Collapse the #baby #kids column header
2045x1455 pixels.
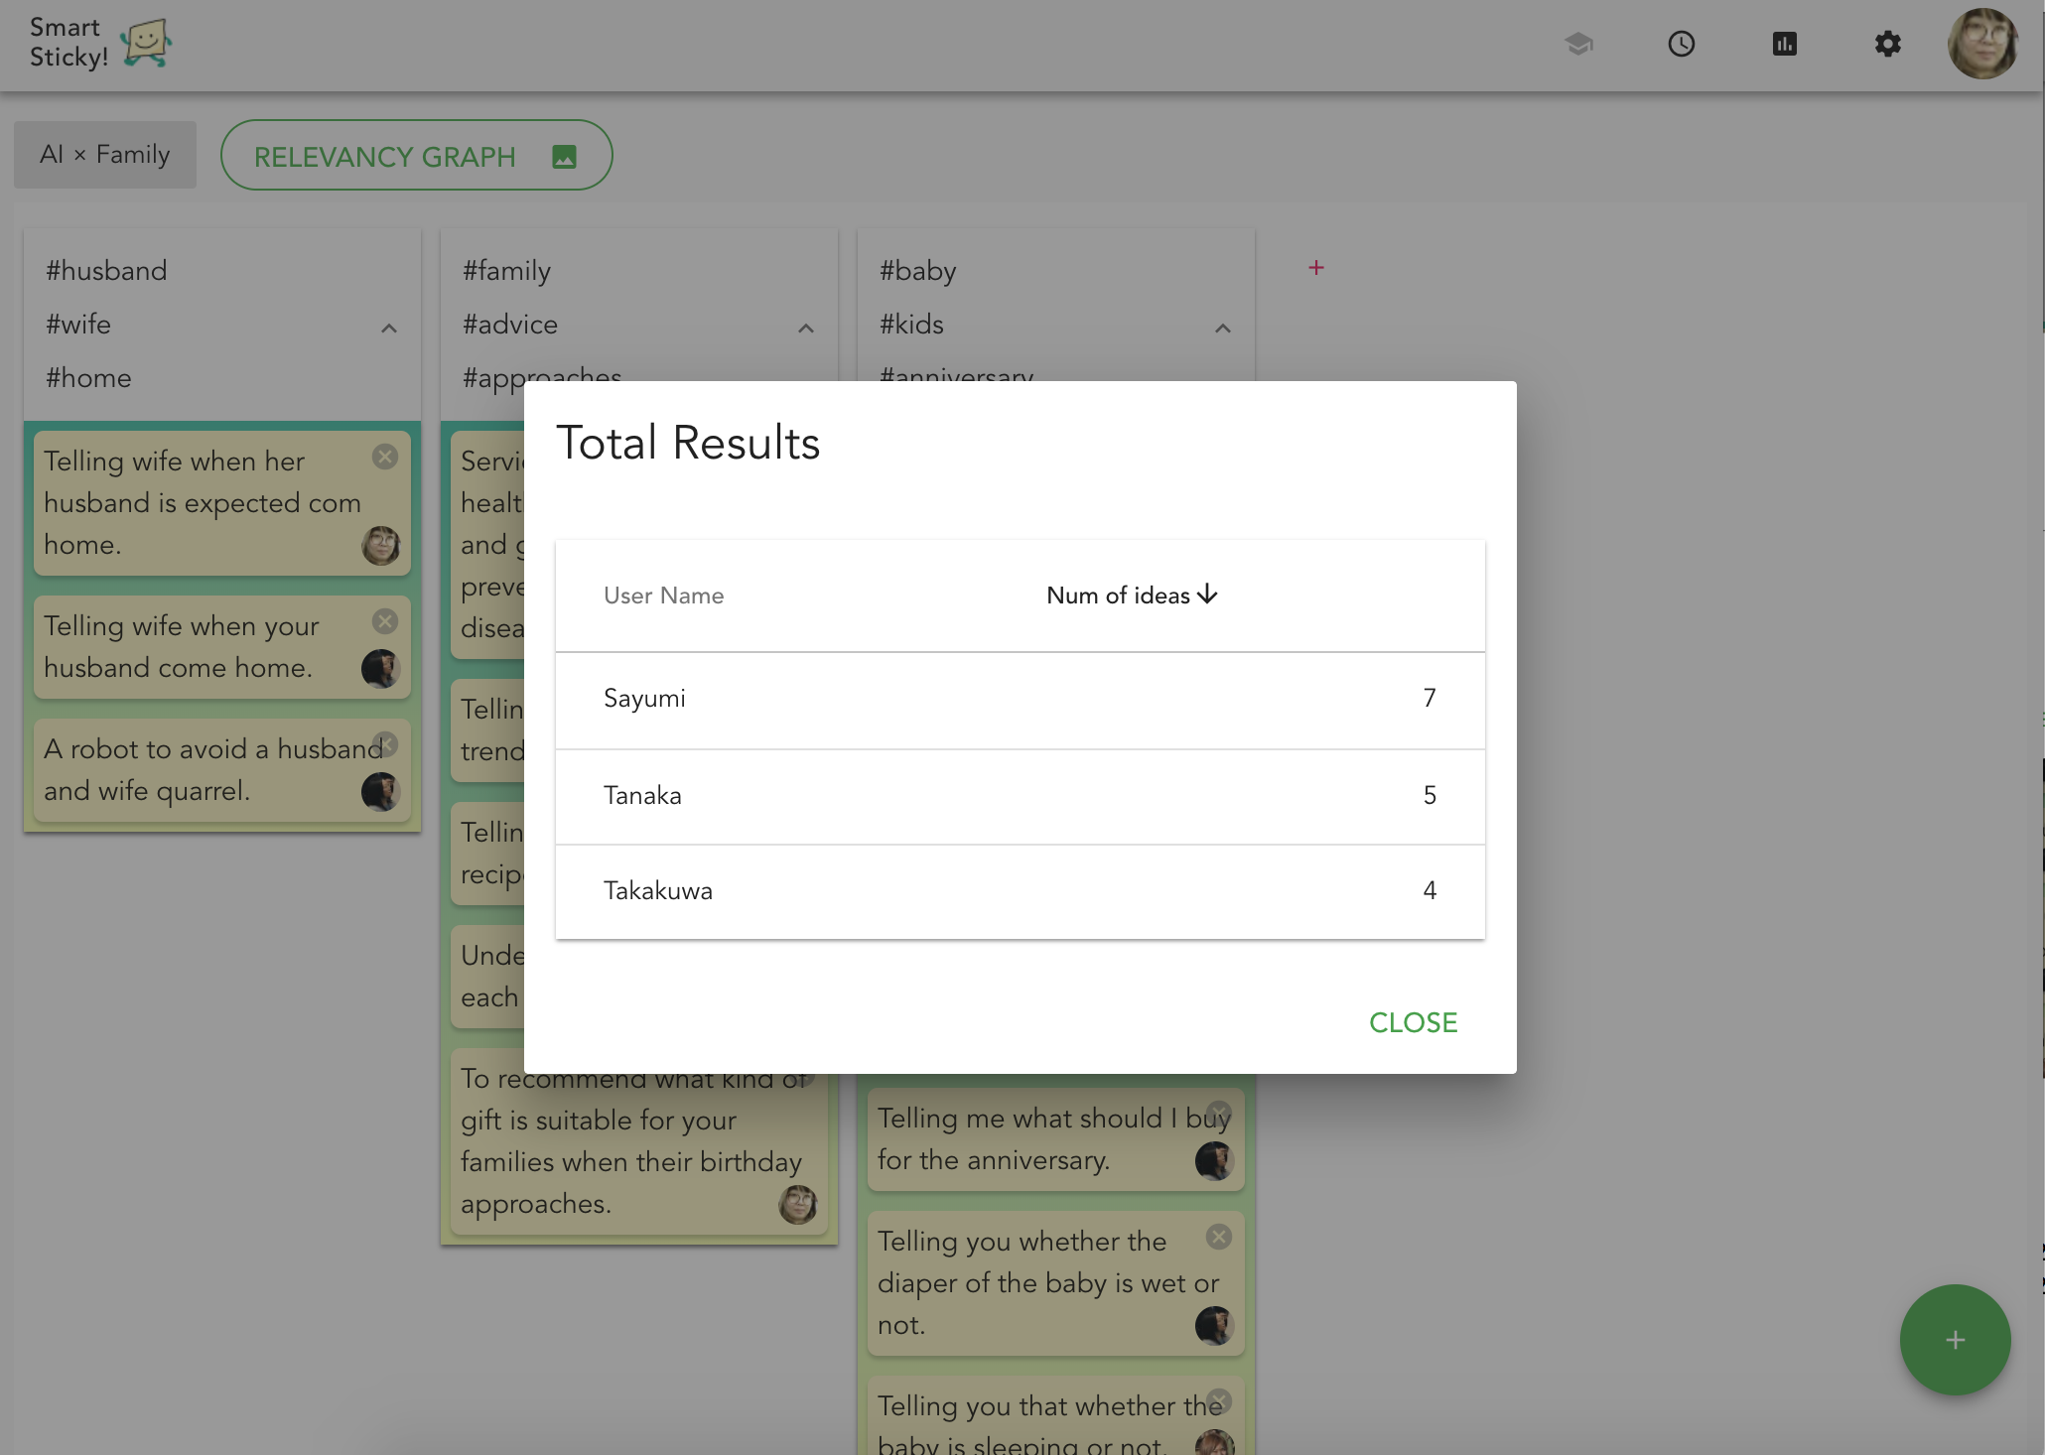1223,329
